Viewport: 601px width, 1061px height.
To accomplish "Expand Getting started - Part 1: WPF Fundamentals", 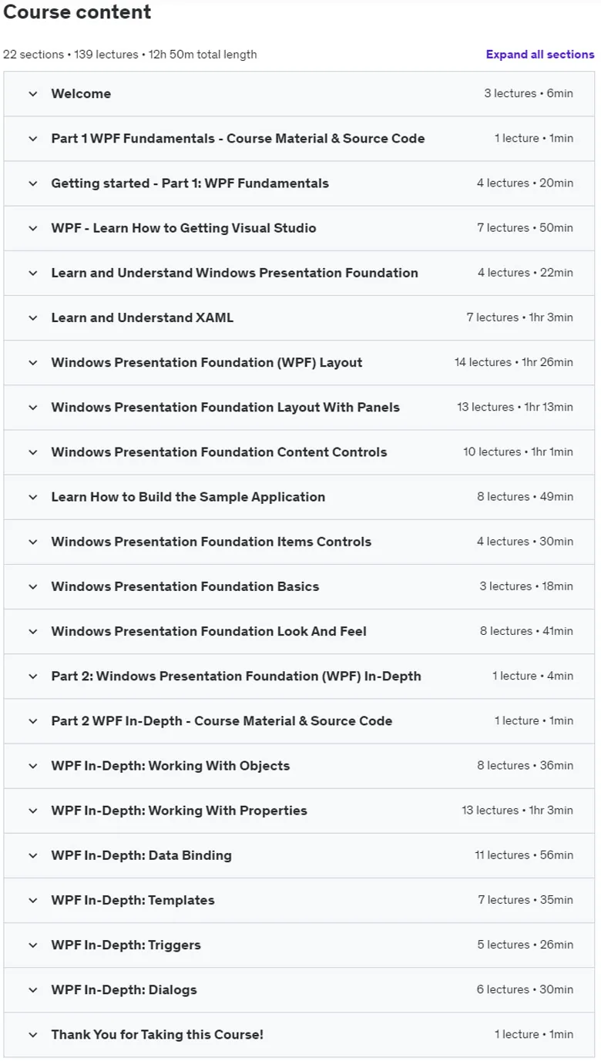I will pyautogui.click(x=299, y=183).
